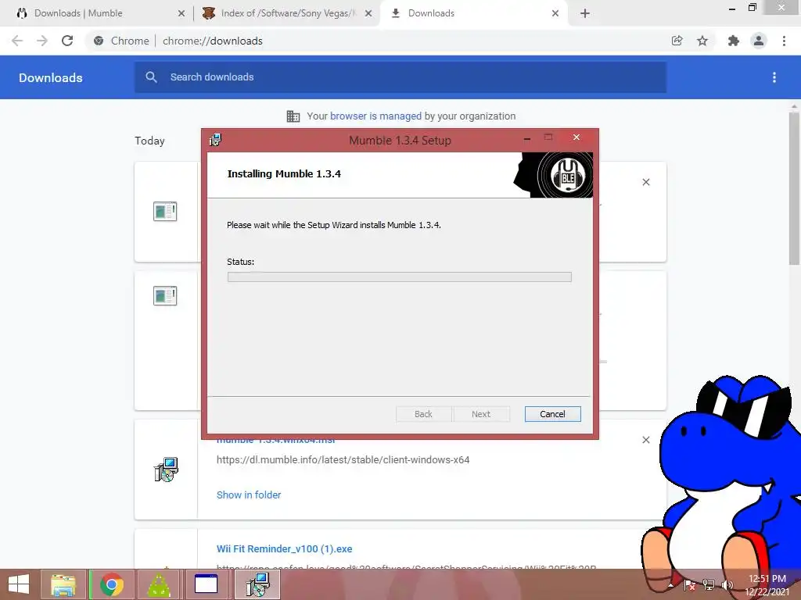Open Chrome's three-dot main menu
The image size is (801, 600).
point(784,41)
